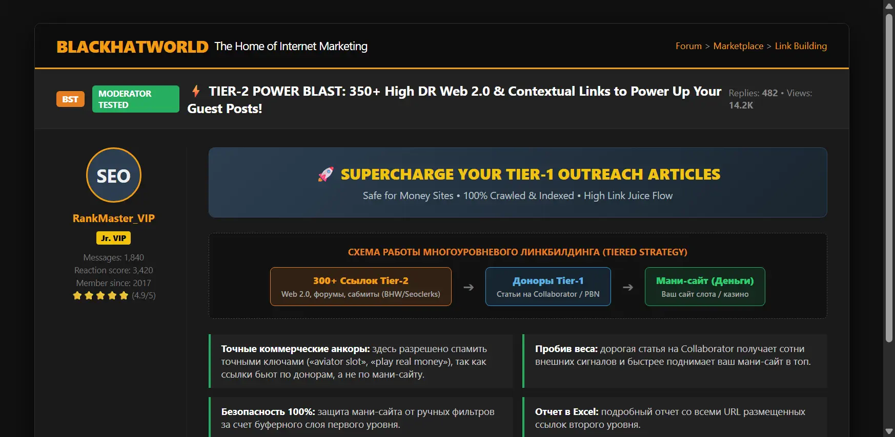The image size is (895, 437).
Task: Click the 'Messages: 1,840' stat
Action: [x=114, y=257]
